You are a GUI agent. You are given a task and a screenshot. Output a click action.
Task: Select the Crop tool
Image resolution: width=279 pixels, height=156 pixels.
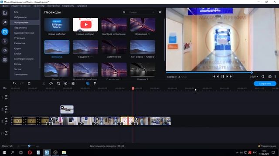[58, 83]
